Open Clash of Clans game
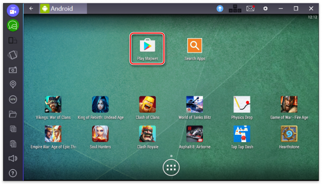322x184 pixels. (x=147, y=104)
